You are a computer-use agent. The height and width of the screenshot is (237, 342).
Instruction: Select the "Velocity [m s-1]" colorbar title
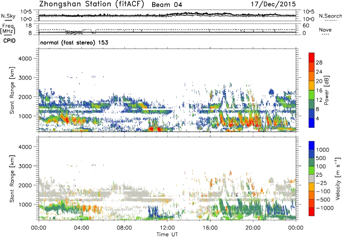pyautogui.click(x=338, y=178)
